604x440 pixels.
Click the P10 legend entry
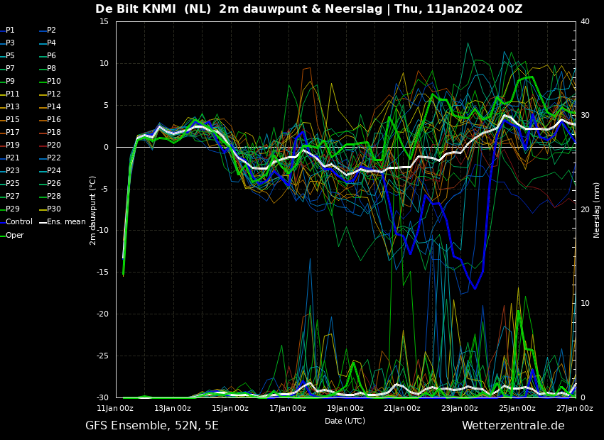[50, 81]
